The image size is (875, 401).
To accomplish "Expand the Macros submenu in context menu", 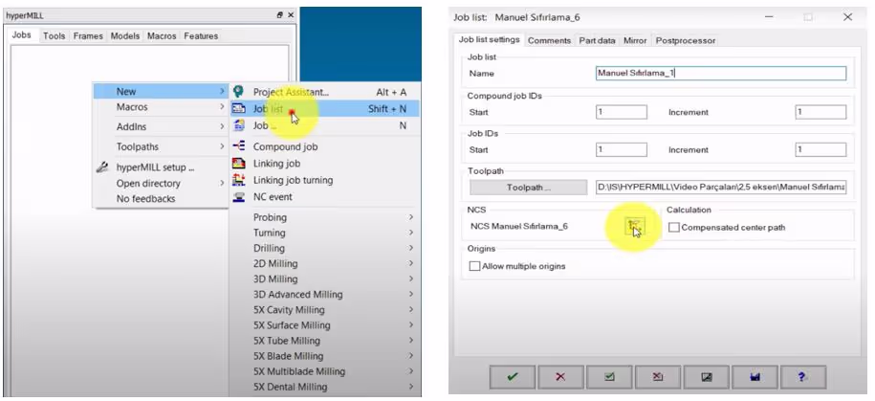I will pyautogui.click(x=161, y=107).
